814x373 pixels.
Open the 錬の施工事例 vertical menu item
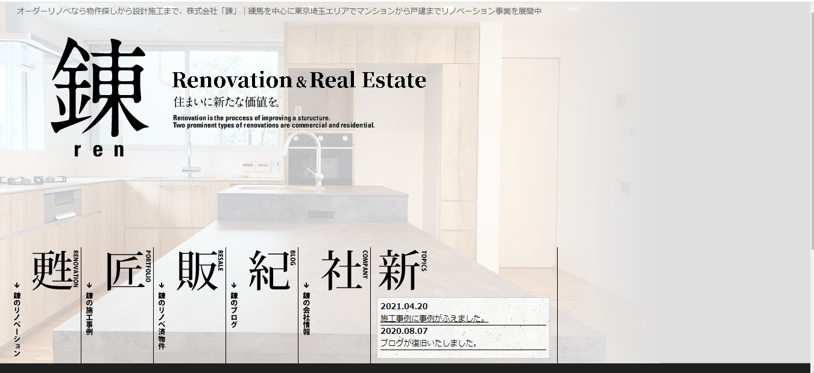pos(89,314)
